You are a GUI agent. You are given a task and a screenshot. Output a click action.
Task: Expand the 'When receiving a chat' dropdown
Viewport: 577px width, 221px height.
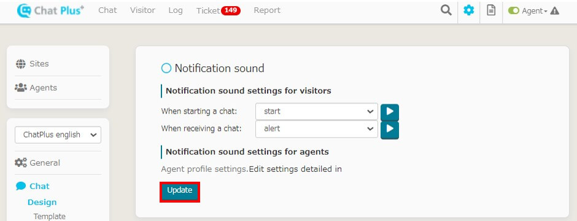click(317, 129)
